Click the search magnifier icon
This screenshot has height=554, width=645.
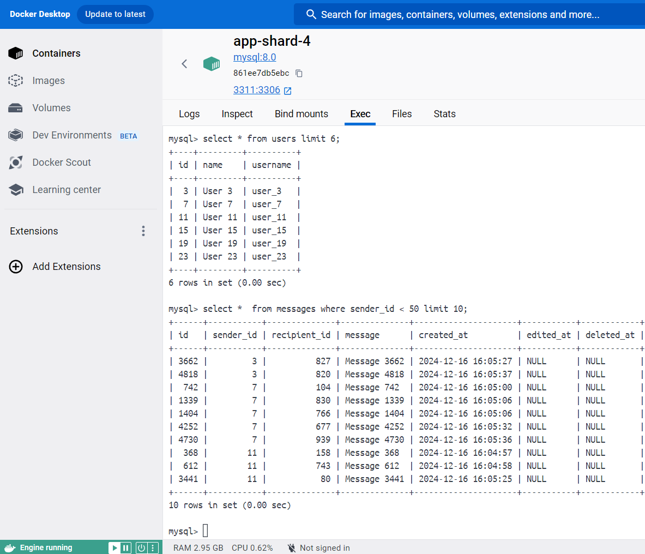tap(311, 14)
